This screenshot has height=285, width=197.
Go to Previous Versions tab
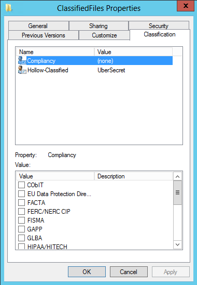44,35
